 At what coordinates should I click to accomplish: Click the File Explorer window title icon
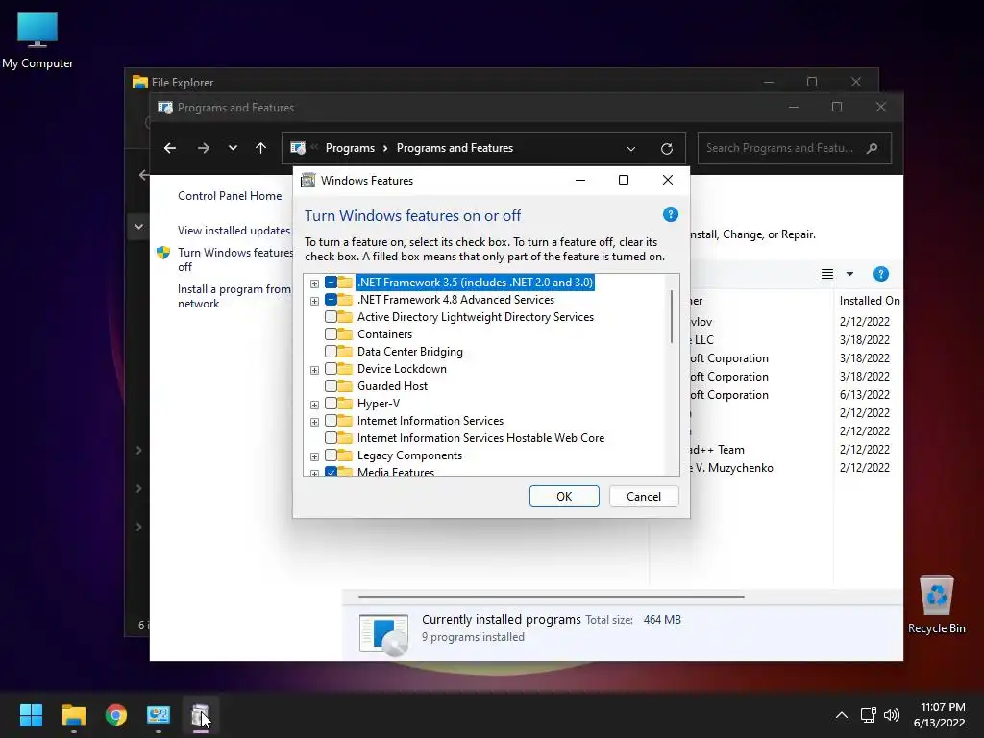pos(140,83)
